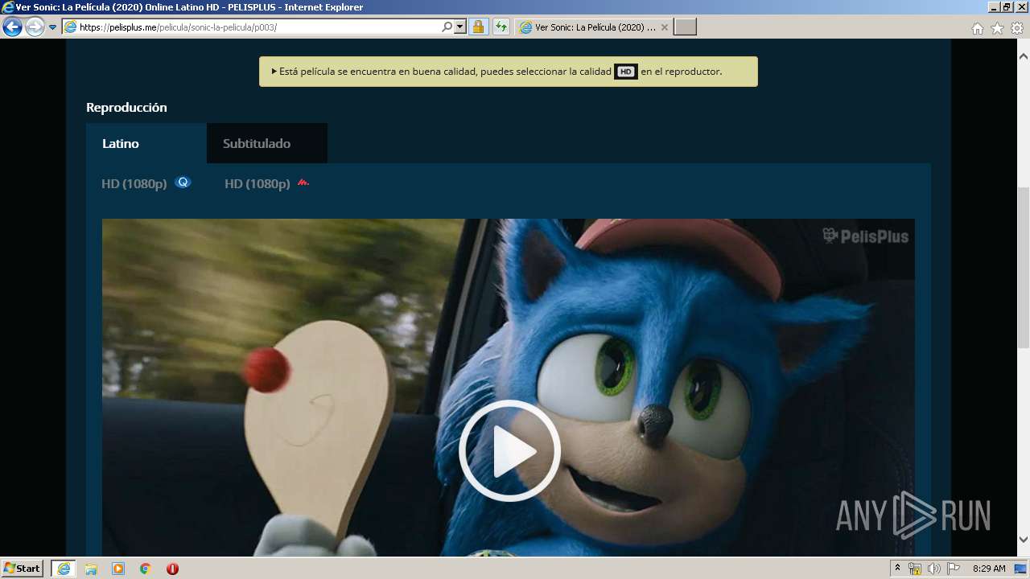
Task: Close the Ver Sonic browser tab
Action: click(665, 27)
